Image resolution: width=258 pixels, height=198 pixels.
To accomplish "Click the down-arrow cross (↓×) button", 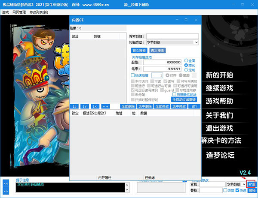I will coord(95,106).
